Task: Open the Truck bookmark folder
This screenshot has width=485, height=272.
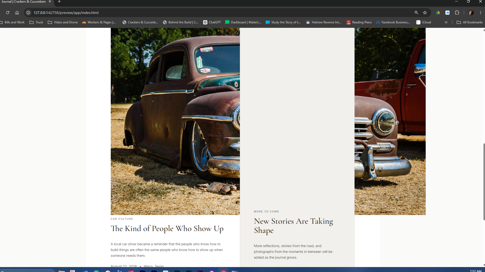Action: point(36,22)
